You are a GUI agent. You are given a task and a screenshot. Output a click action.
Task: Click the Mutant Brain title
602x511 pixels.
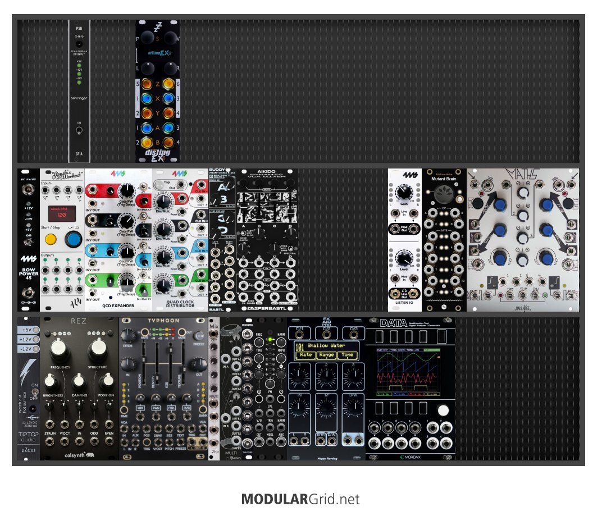pyautogui.click(x=444, y=179)
